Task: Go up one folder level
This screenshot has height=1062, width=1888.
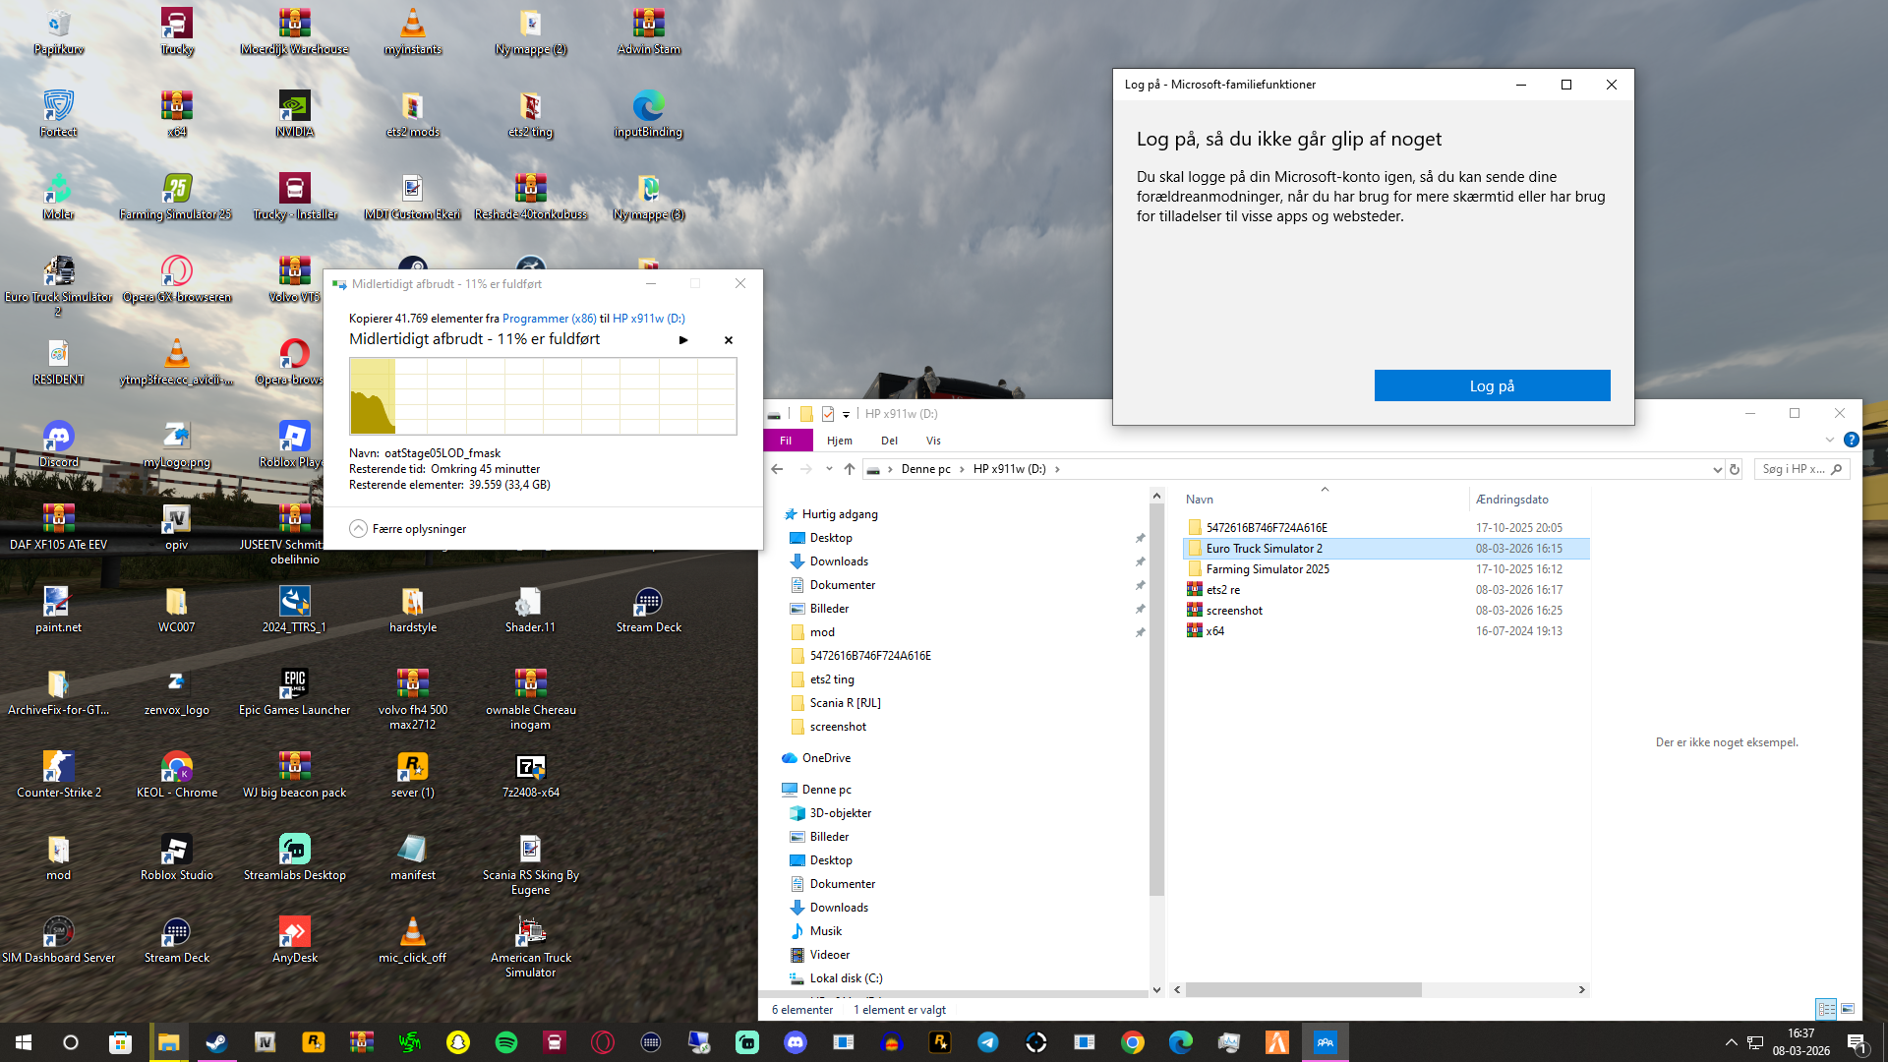Action: pyautogui.click(x=850, y=469)
